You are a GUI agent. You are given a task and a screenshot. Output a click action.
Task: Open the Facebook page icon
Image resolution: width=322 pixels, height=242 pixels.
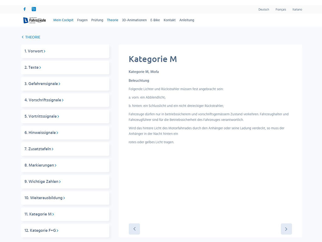(25, 9)
